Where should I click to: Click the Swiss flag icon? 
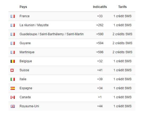click(x=12, y=70)
